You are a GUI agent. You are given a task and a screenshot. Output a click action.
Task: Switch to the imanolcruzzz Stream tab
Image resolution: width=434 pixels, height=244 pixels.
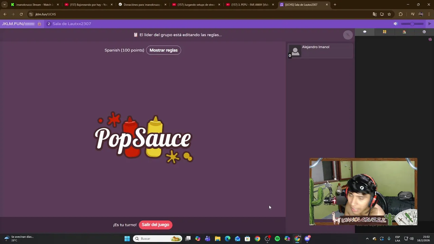coord(35,5)
